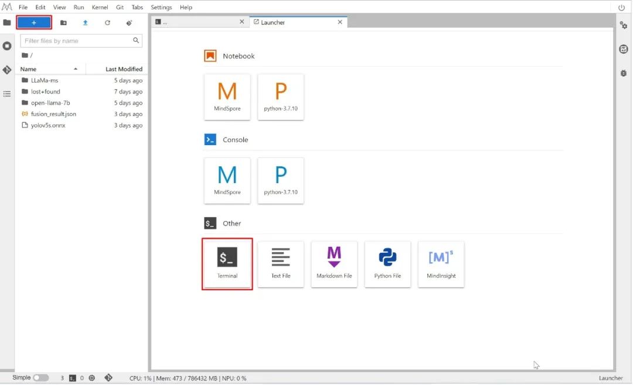Open the Kernel menu

click(x=100, y=7)
